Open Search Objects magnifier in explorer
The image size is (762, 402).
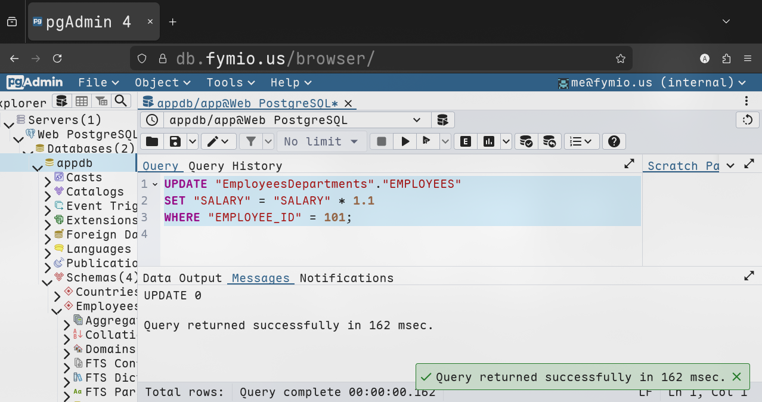121,101
